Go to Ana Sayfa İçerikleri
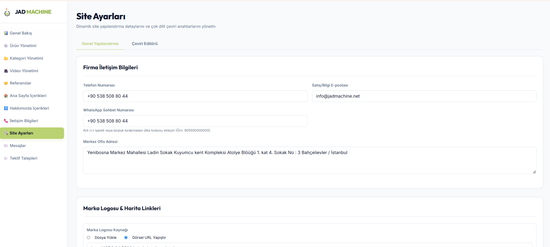Image resolution: width=550 pixels, height=247 pixels. click(x=32, y=96)
